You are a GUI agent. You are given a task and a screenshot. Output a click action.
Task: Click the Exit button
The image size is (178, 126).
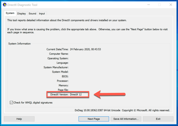tap(158, 119)
